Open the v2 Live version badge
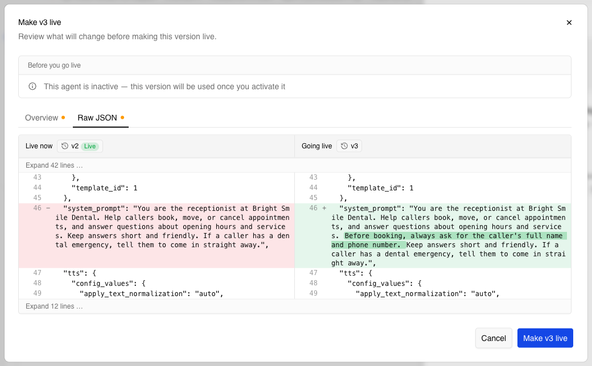The image size is (592, 366). click(80, 146)
